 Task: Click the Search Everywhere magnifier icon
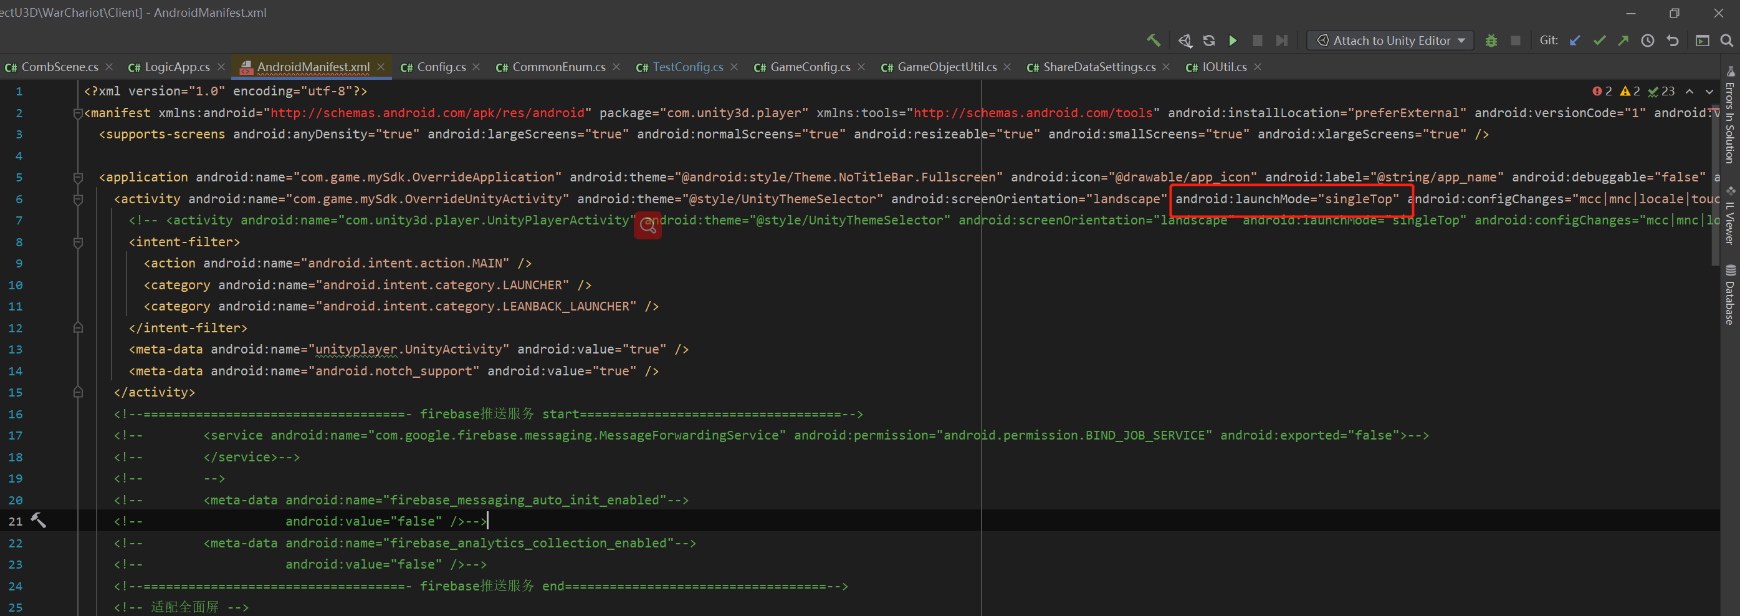click(x=1726, y=41)
